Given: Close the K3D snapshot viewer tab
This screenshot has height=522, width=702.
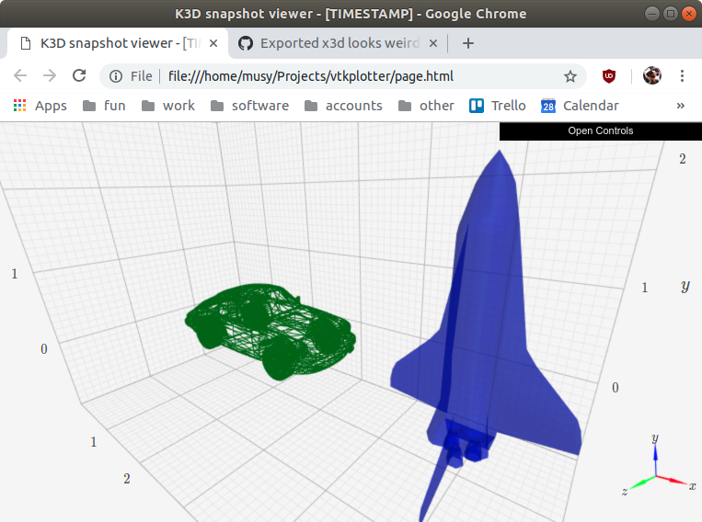Looking at the screenshot, I should coord(213,43).
